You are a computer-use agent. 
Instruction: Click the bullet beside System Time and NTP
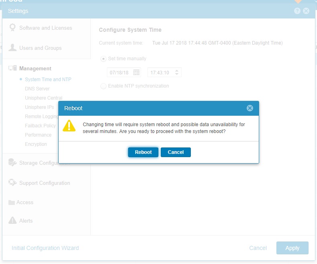click(20, 79)
